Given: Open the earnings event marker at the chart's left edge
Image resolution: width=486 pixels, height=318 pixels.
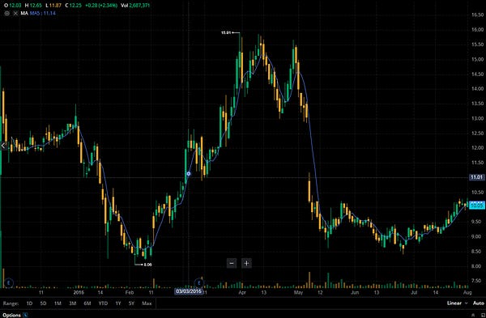Looking at the screenshot, I should [x=9, y=282].
